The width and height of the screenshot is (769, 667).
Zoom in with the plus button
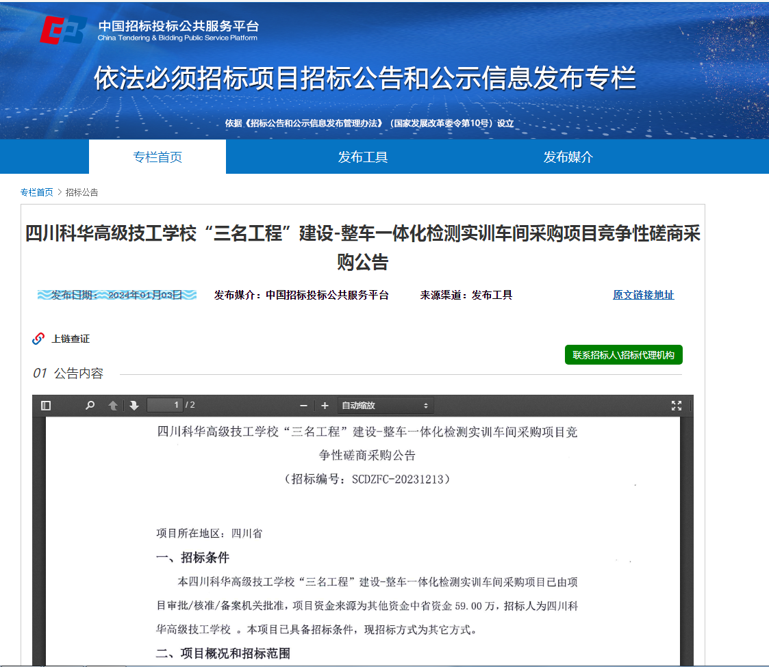point(325,406)
